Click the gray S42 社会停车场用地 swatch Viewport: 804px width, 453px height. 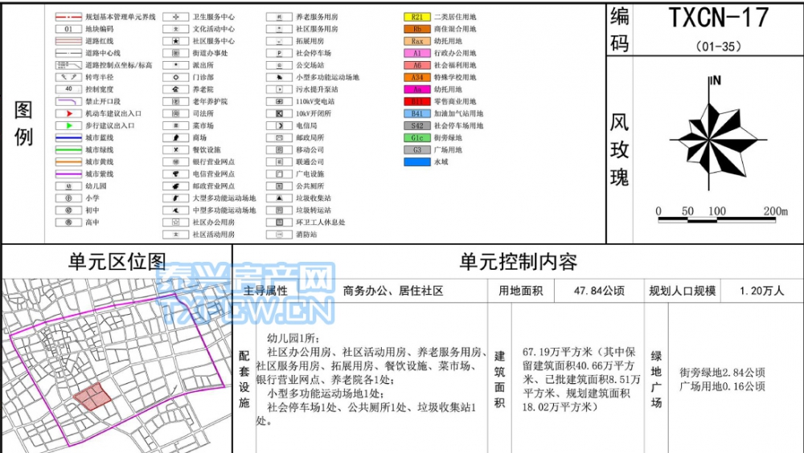[x=417, y=125]
